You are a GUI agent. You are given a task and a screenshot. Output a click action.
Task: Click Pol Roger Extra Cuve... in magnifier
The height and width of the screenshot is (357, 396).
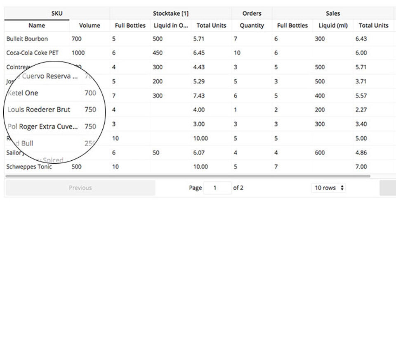click(x=42, y=126)
